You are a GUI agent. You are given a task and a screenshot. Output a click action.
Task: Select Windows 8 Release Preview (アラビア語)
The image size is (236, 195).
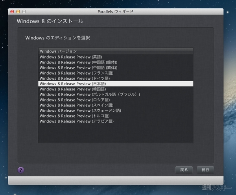pos(116,121)
